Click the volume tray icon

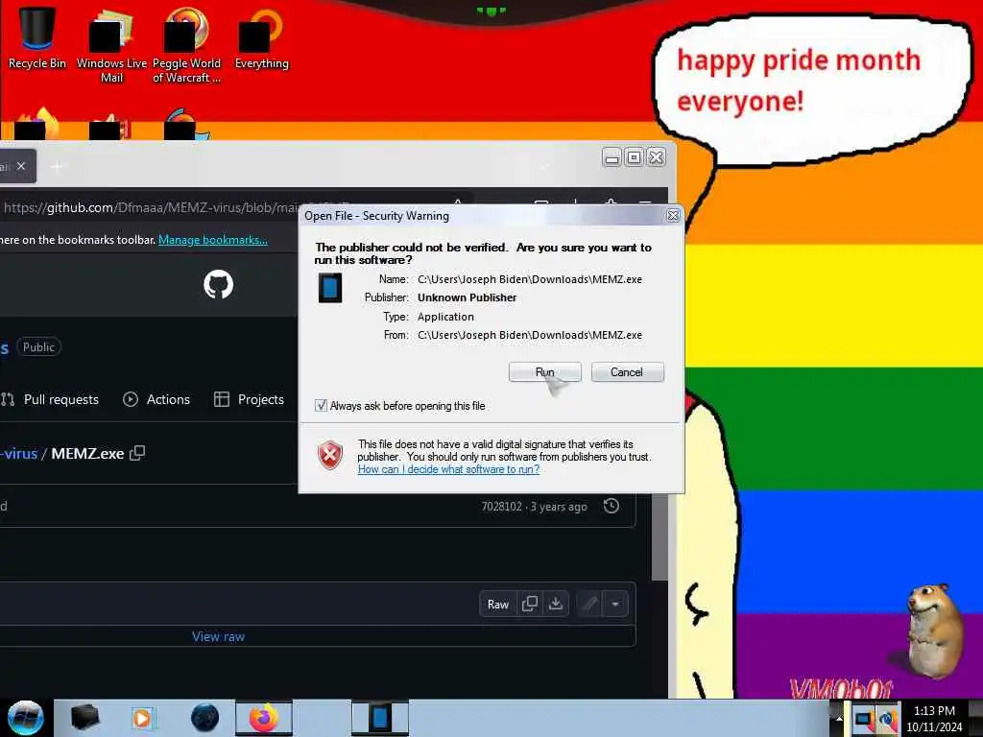click(x=887, y=719)
